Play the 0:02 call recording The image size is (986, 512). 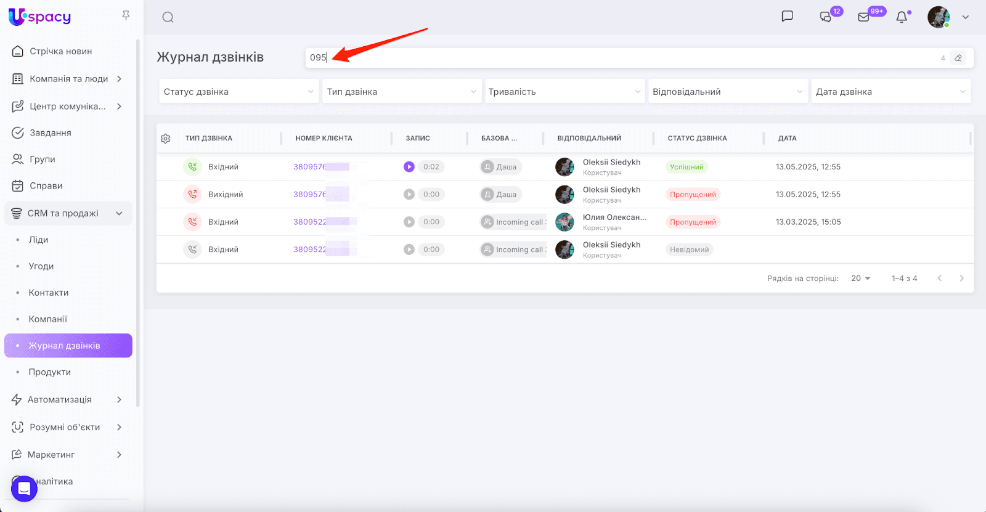pos(409,167)
